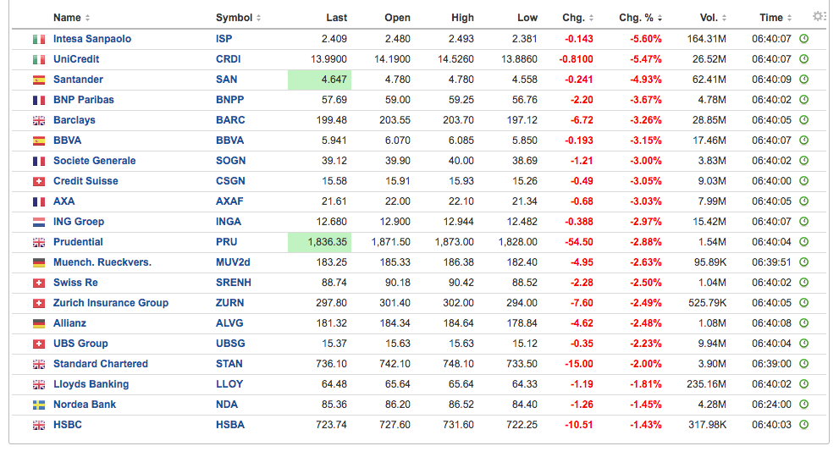The width and height of the screenshot is (839, 457).
Task: Open the UniCredit stock link
Action: [76, 59]
